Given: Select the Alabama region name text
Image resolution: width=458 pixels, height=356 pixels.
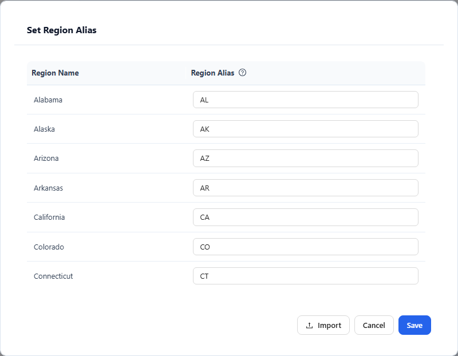Looking at the screenshot, I should click(x=48, y=100).
